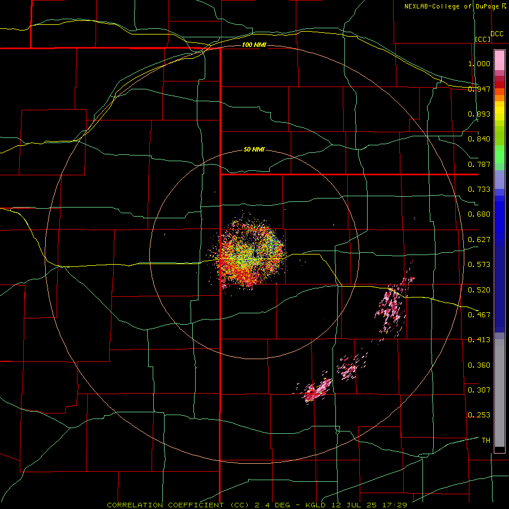Image resolution: width=509 pixels, height=509 pixels.
Task: Select the 0.947 legend value
Action: [479, 89]
